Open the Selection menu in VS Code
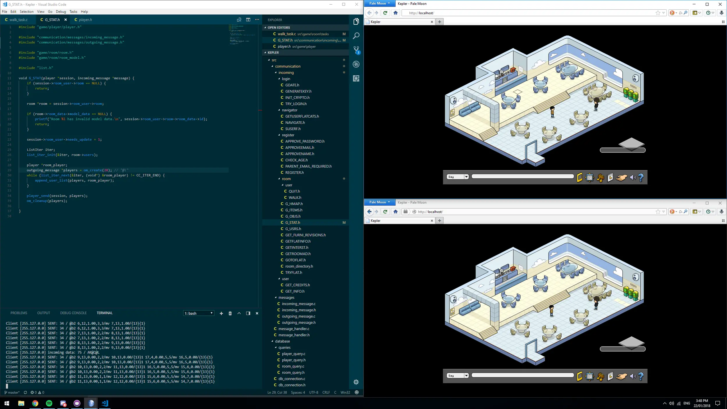 [26, 12]
